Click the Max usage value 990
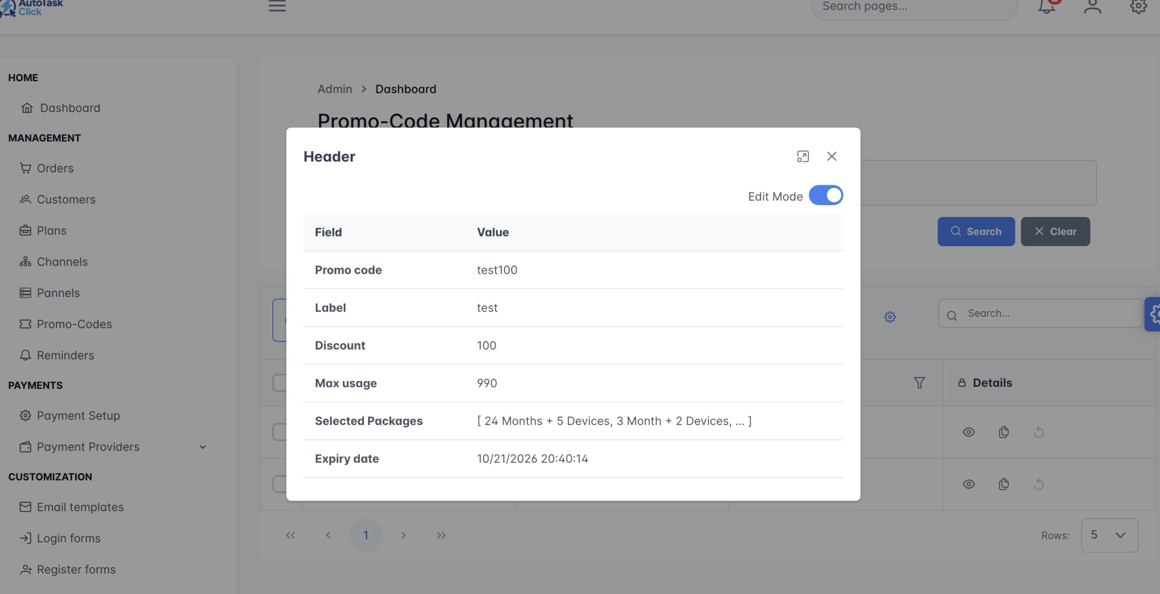This screenshot has width=1160, height=594. (x=487, y=383)
